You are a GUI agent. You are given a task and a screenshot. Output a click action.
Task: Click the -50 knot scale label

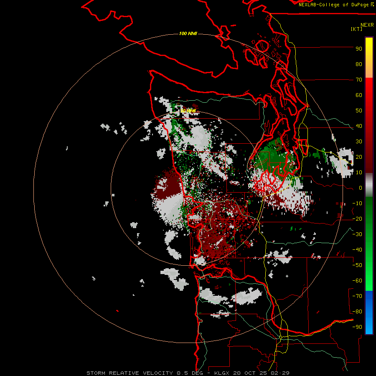(x=357, y=265)
